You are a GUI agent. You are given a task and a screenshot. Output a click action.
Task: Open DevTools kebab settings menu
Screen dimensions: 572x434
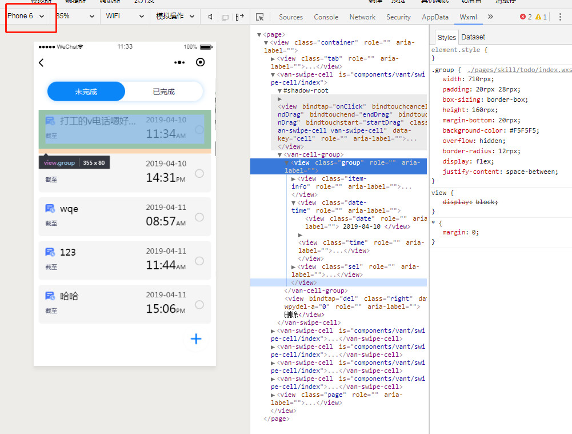coord(560,17)
